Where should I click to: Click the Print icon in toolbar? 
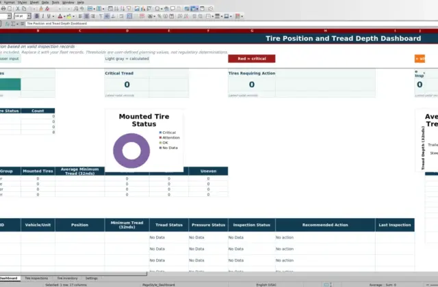pos(3,9)
